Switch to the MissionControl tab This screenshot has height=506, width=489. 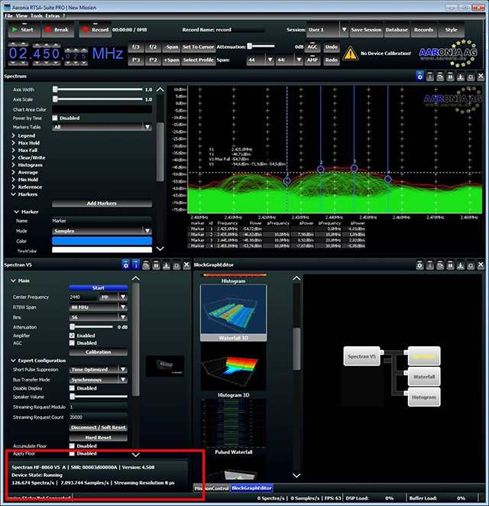(212, 488)
